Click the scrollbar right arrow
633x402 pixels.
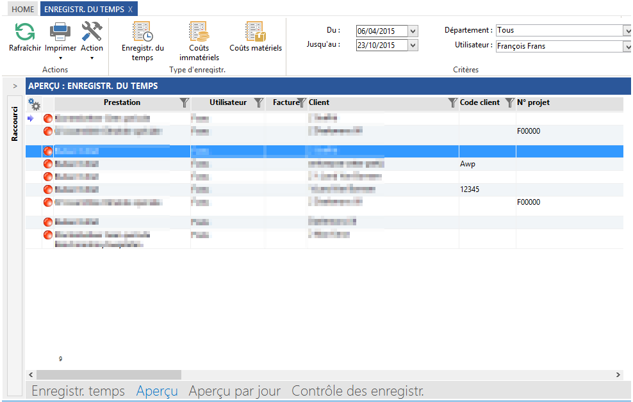click(x=618, y=374)
